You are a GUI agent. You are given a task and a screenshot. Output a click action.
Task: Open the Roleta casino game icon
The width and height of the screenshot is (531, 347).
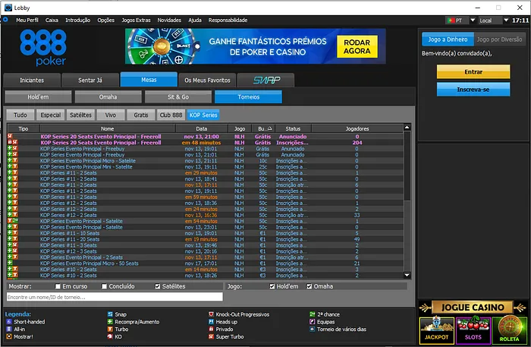(509, 330)
